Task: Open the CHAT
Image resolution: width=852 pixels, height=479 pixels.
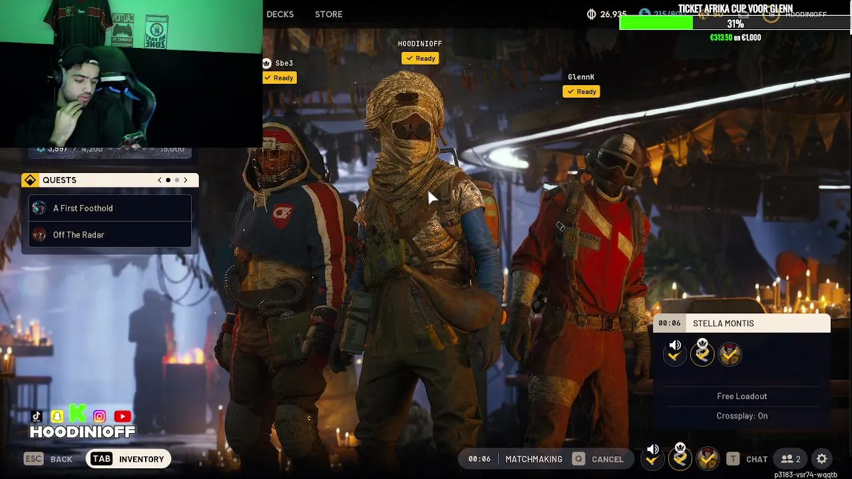Action: pyautogui.click(x=757, y=459)
